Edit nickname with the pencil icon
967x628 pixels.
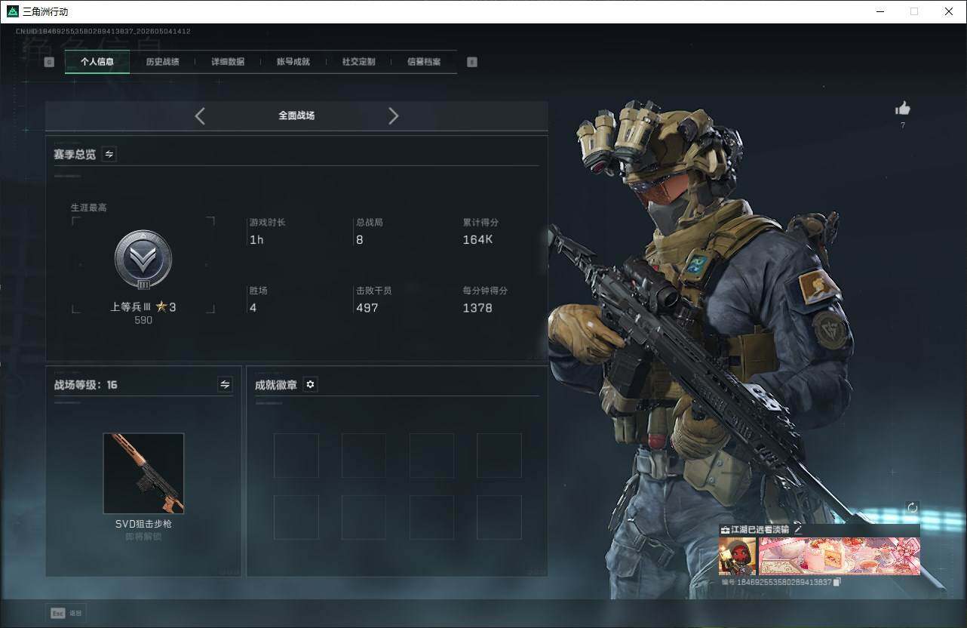[x=798, y=529]
